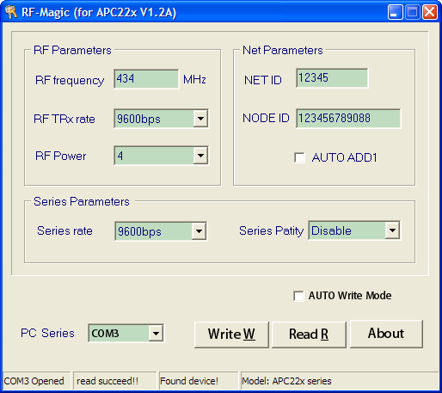Click the COM3 Opened status panel
442x393 pixels.
[36, 381]
